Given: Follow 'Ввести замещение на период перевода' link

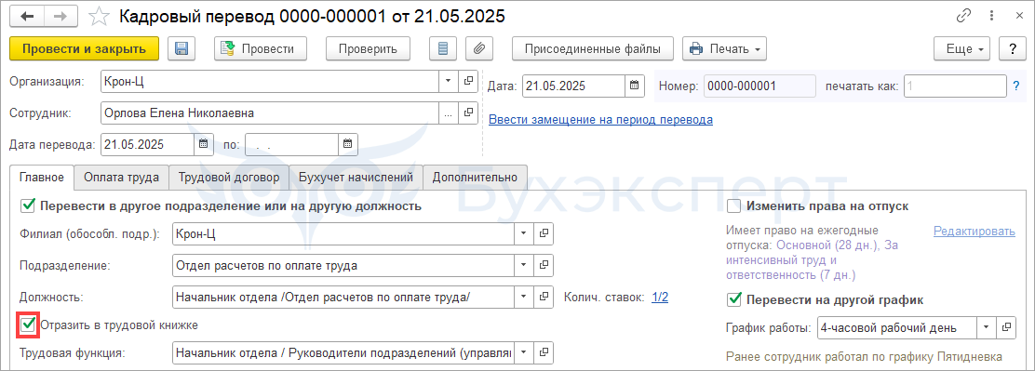Looking at the screenshot, I should [600, 120].
